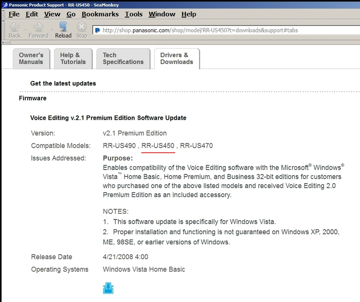Viewport: 360px width, 302px height.
Task: Click the Panasonic site icon in address bar
Action: pos(98,30)
